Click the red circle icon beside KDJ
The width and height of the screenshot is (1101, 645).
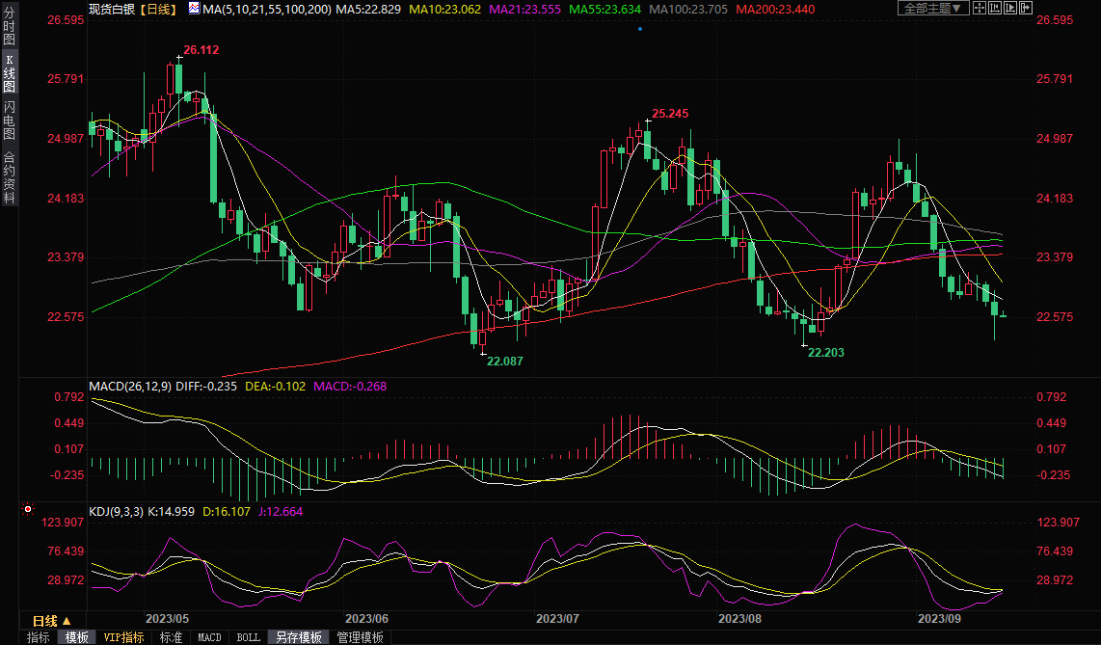pos(27,508)
